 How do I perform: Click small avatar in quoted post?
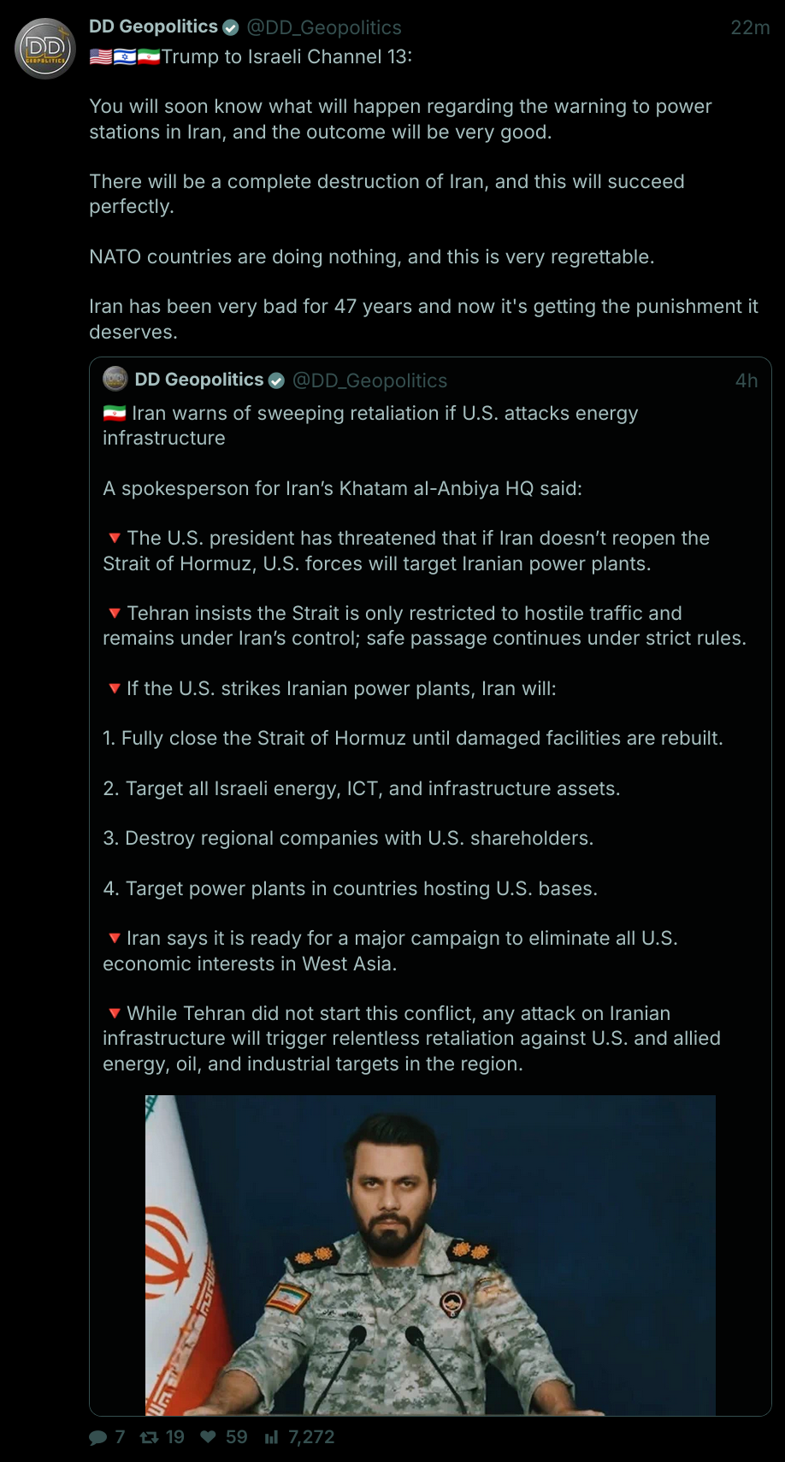[x=115, y=379]
